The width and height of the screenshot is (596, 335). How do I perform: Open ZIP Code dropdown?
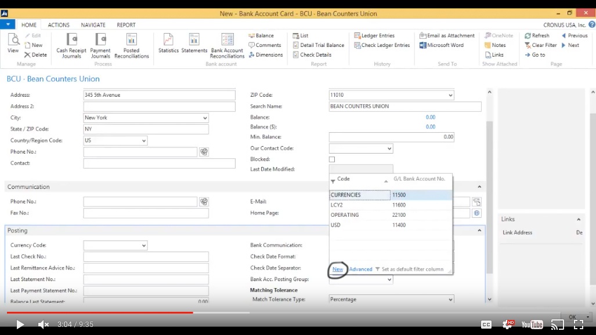pos(450,95)
